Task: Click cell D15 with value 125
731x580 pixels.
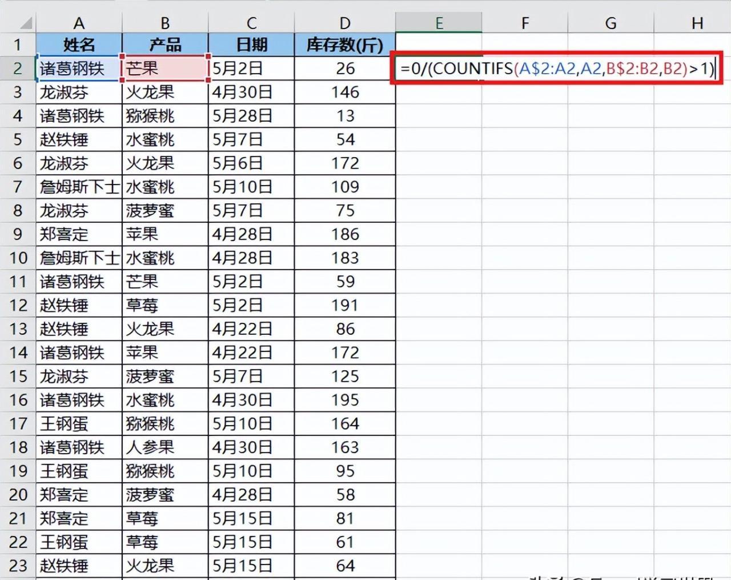Action: [345, 377]
